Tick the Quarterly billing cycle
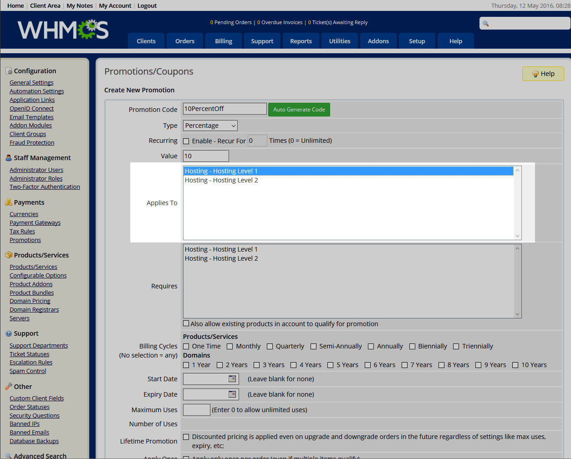 (270, 347)
